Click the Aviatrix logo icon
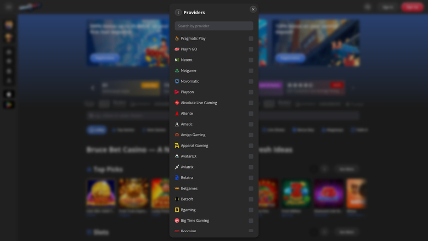This screenshot has height=241, width=428. point(177,167)
